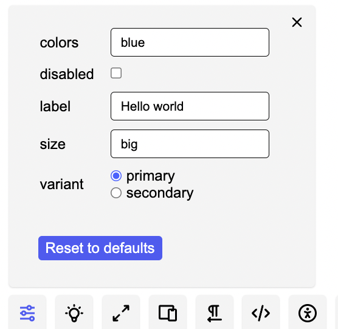Toggle the controls panel sliders icon
The height and width of the screenshot is (329, 338).
(27, 313)
